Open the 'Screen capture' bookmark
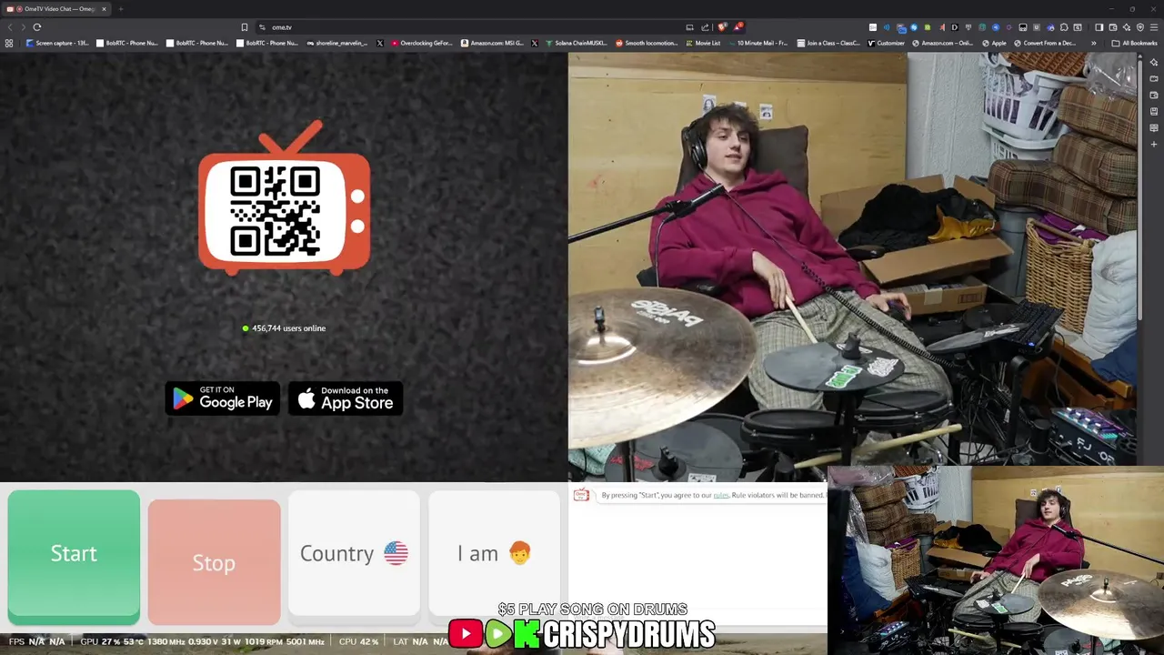This screenshot has height=655, width=1164. (57, 43)
